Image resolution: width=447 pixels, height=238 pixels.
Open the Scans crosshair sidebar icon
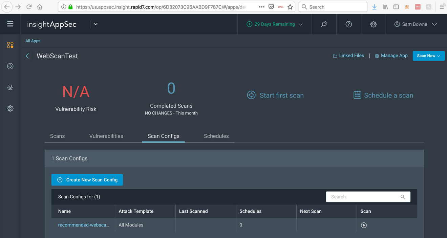pyautogui.click(x=10, y=66)
